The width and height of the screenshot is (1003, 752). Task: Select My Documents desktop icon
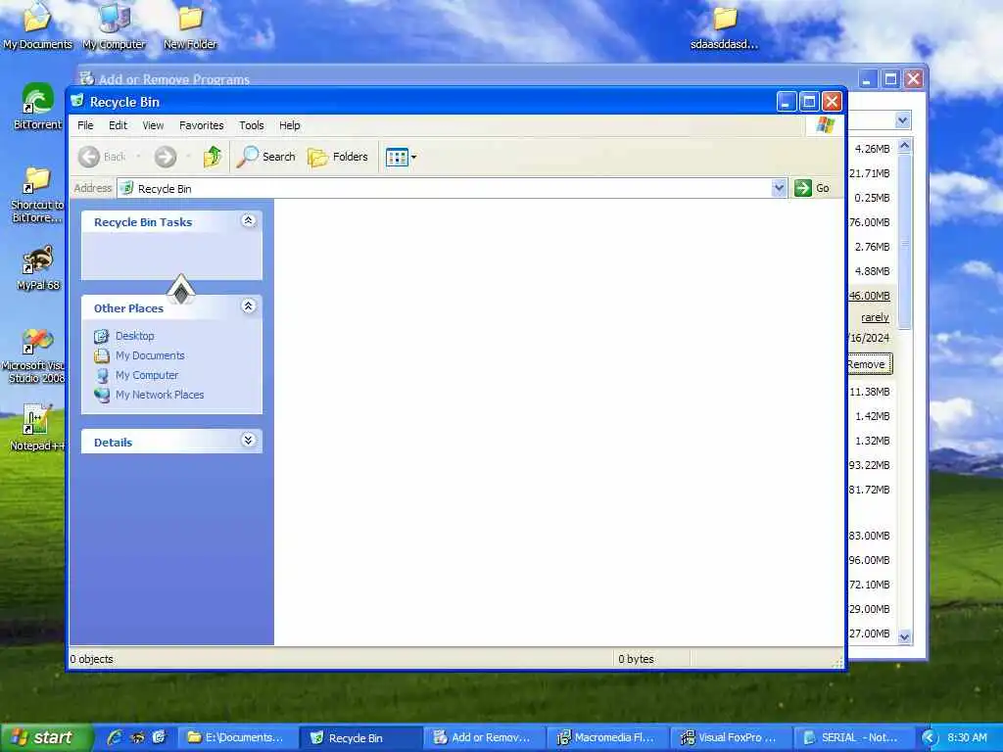(37, 25)
